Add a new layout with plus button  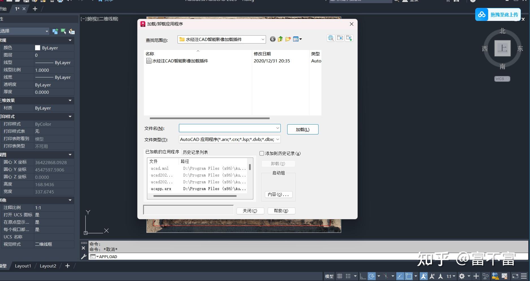tap(68, 266)
